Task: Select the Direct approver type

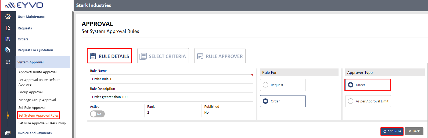Action: point(368,85)
